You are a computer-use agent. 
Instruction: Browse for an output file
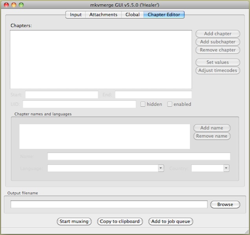(225, 204)
